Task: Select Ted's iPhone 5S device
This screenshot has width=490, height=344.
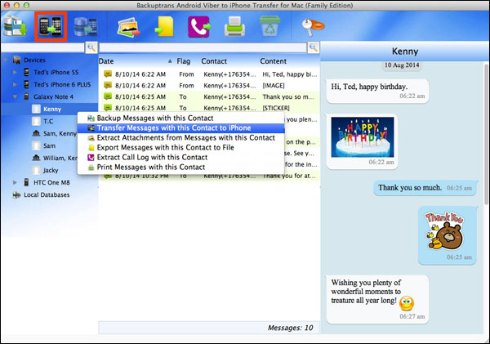Action: pos(56,72)
